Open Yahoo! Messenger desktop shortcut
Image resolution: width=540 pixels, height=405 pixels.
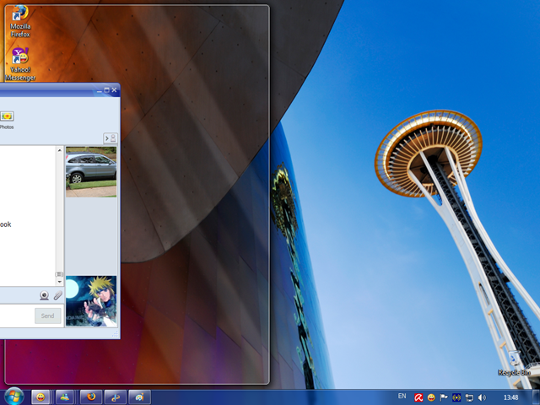[20, 59]
